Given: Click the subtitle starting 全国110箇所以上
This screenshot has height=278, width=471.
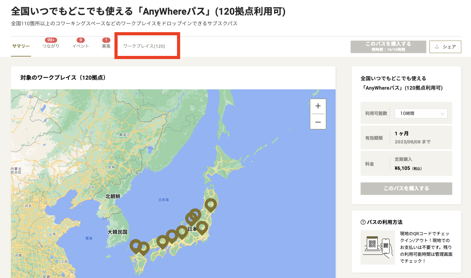Looking at the screenshot, I should tap(124, 23).
